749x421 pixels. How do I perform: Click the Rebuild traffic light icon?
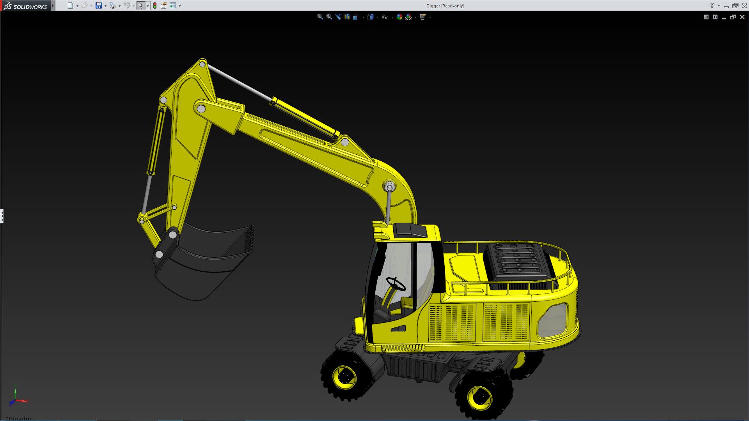155,5
